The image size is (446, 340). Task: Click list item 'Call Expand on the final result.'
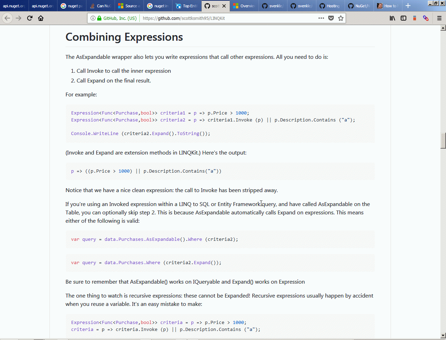(114, 80)
